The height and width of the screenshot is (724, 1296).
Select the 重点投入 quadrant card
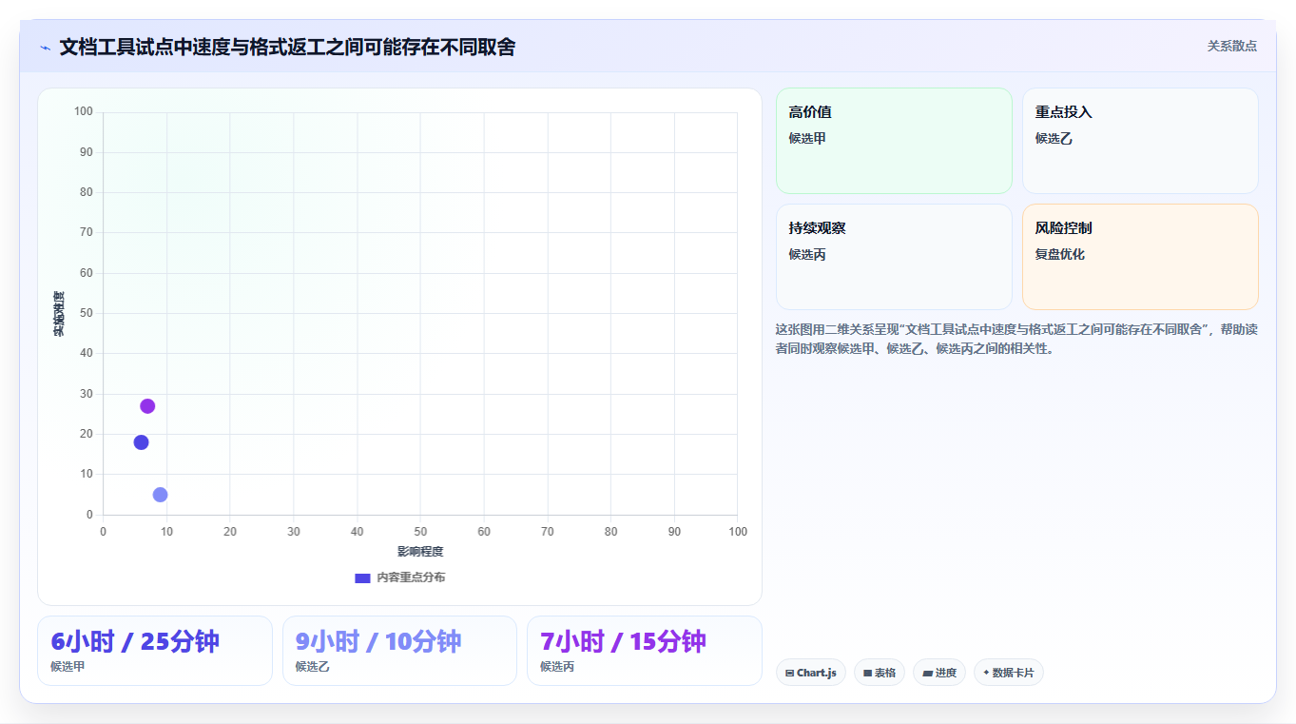coord(1140,141)
